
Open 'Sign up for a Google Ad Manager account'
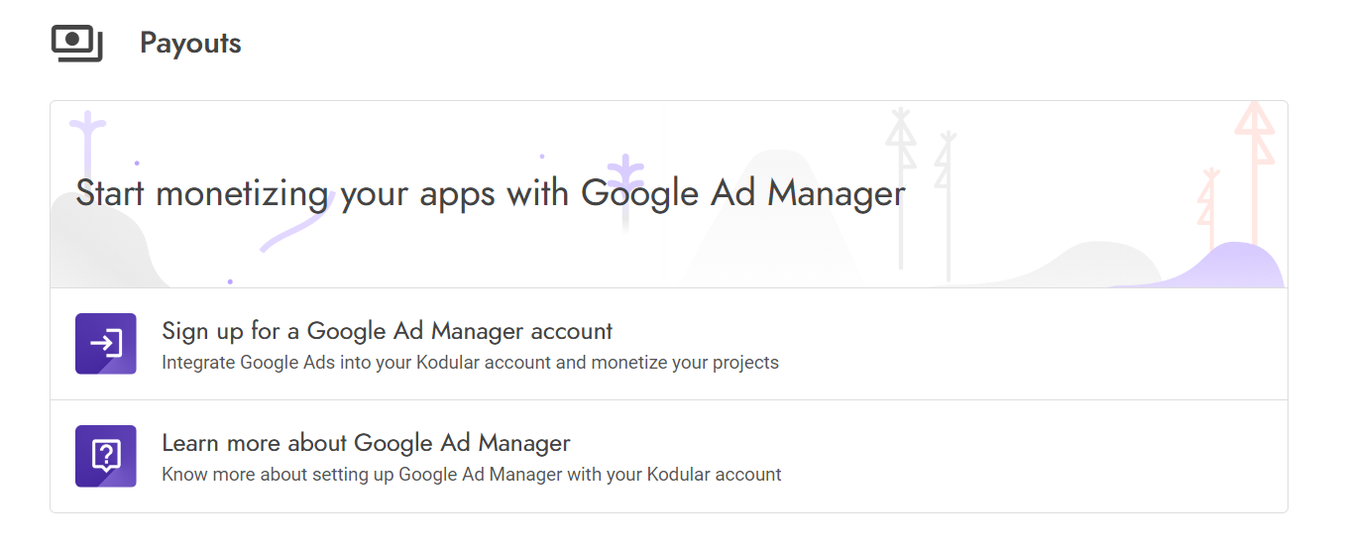pyautogui.click(x=387, y=331)
